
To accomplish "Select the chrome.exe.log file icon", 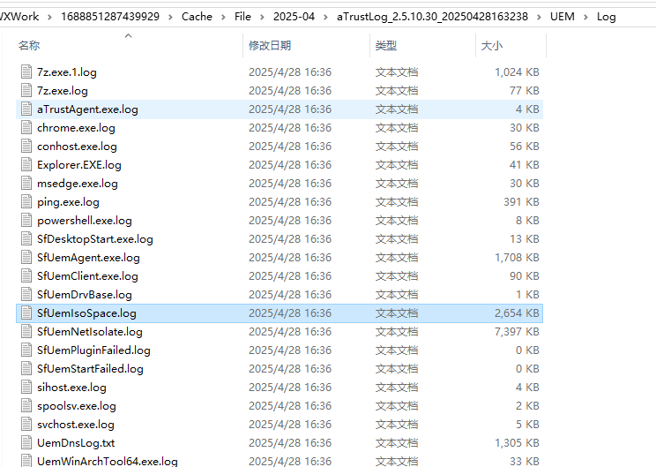I will pos(26,128).
